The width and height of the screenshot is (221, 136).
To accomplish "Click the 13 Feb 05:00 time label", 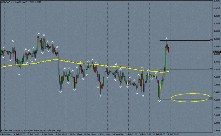I will 117,134.
